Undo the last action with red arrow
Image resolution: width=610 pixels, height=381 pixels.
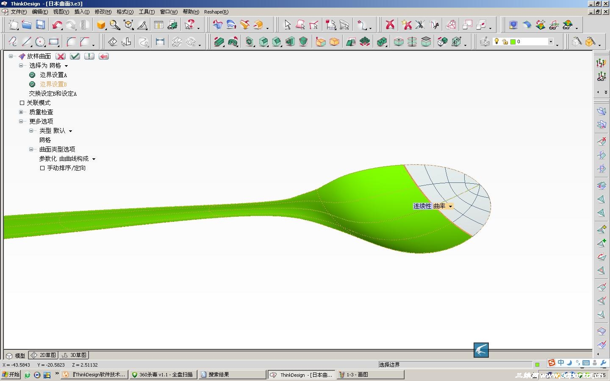(57, 25)
